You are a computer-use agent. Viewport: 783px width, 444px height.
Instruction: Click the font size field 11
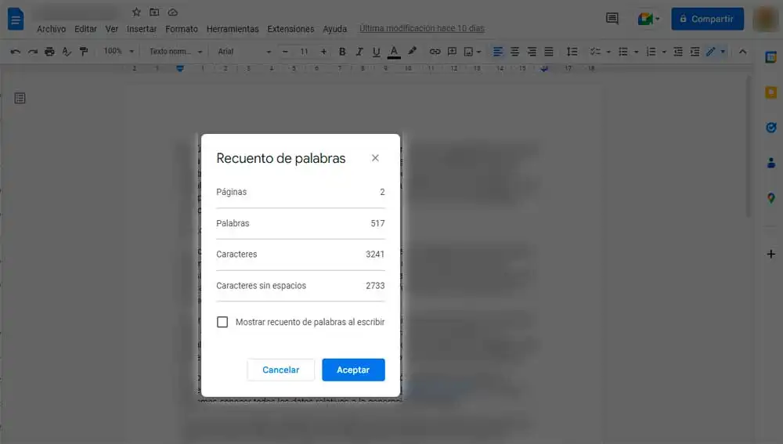pyautogui.click(x=304, y=52)
